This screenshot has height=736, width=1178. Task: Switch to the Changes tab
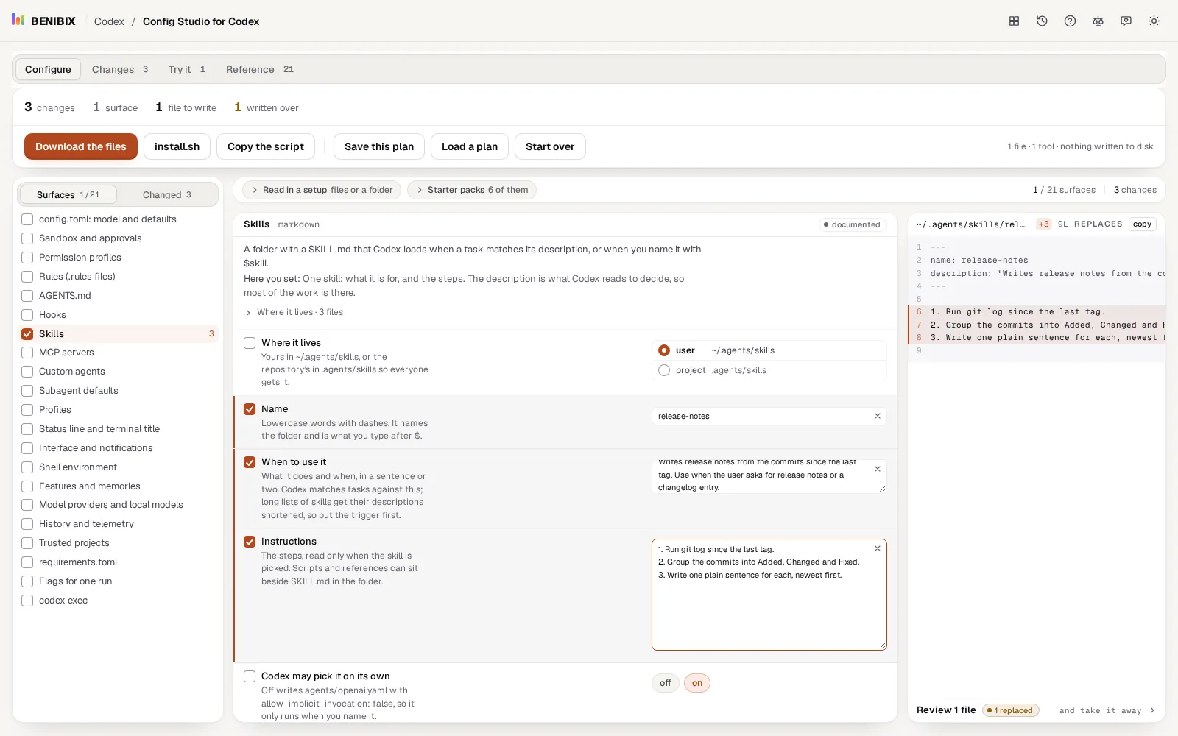point(120,69)
